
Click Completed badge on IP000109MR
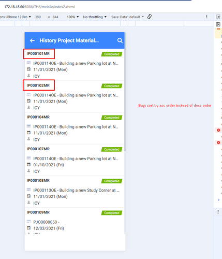coord(112,213)
